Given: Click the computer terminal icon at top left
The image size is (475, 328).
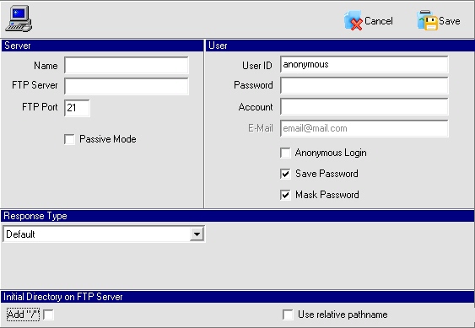Looking at the screenshot, I should [x=19, y=19].
